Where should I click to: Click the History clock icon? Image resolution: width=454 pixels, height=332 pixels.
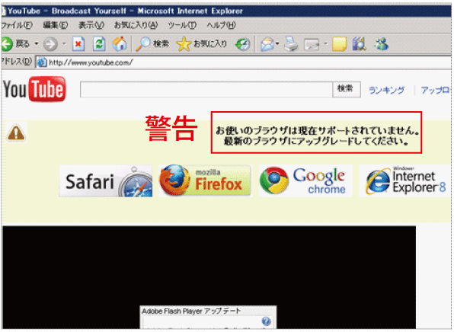tap(243, 44)
